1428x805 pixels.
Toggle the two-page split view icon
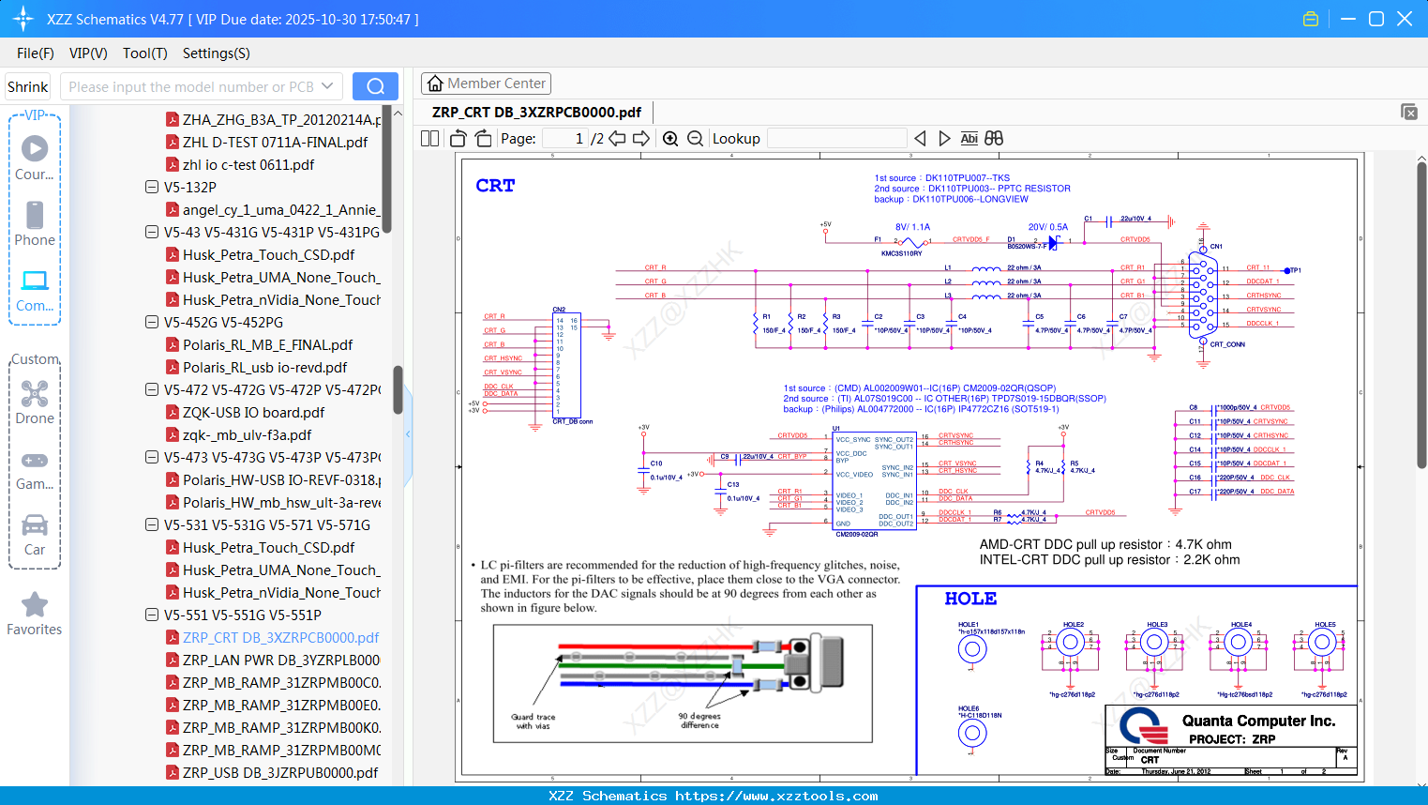point(430,139)
